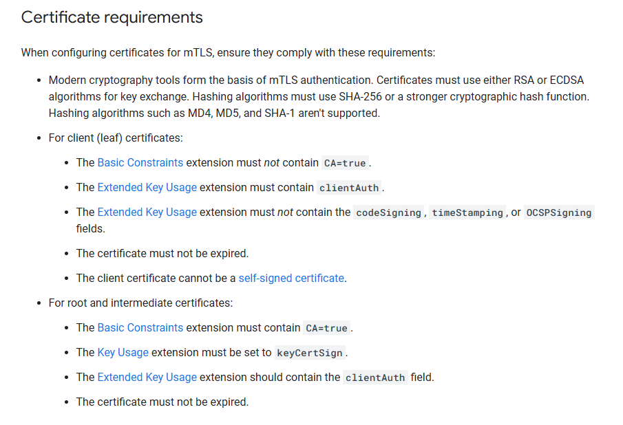
Task: Click the timeStamping code snippet
Action: click(x=467, y=212)
